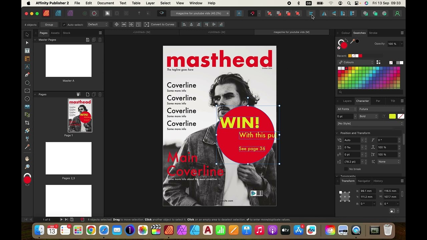Switch to the Navigator panel tab
Image resolution: width=427 pixels, height=240 pixels.
point(364,181)
